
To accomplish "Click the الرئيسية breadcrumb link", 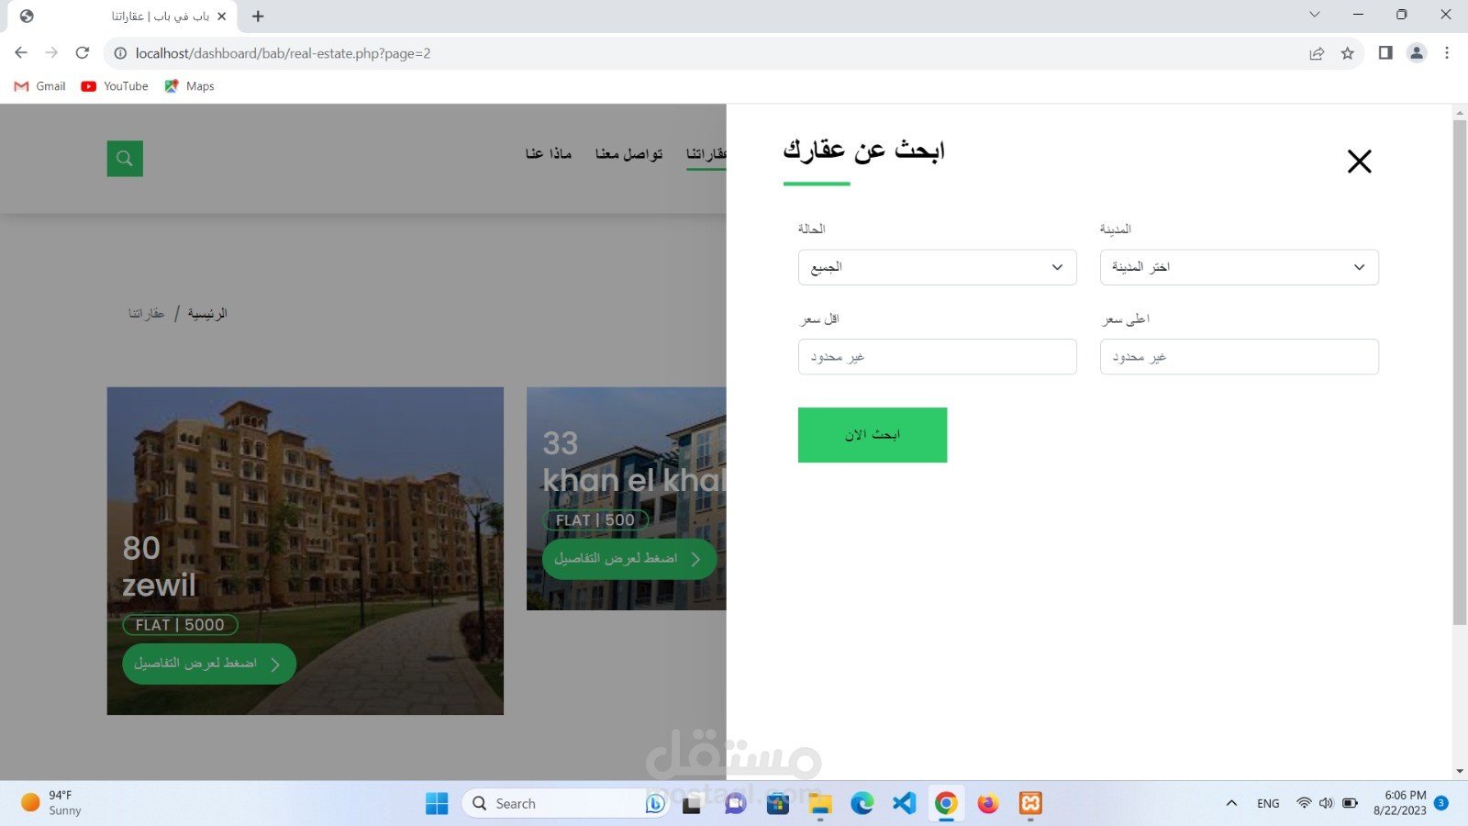I will pyautogui.click(x=207, y=314).
